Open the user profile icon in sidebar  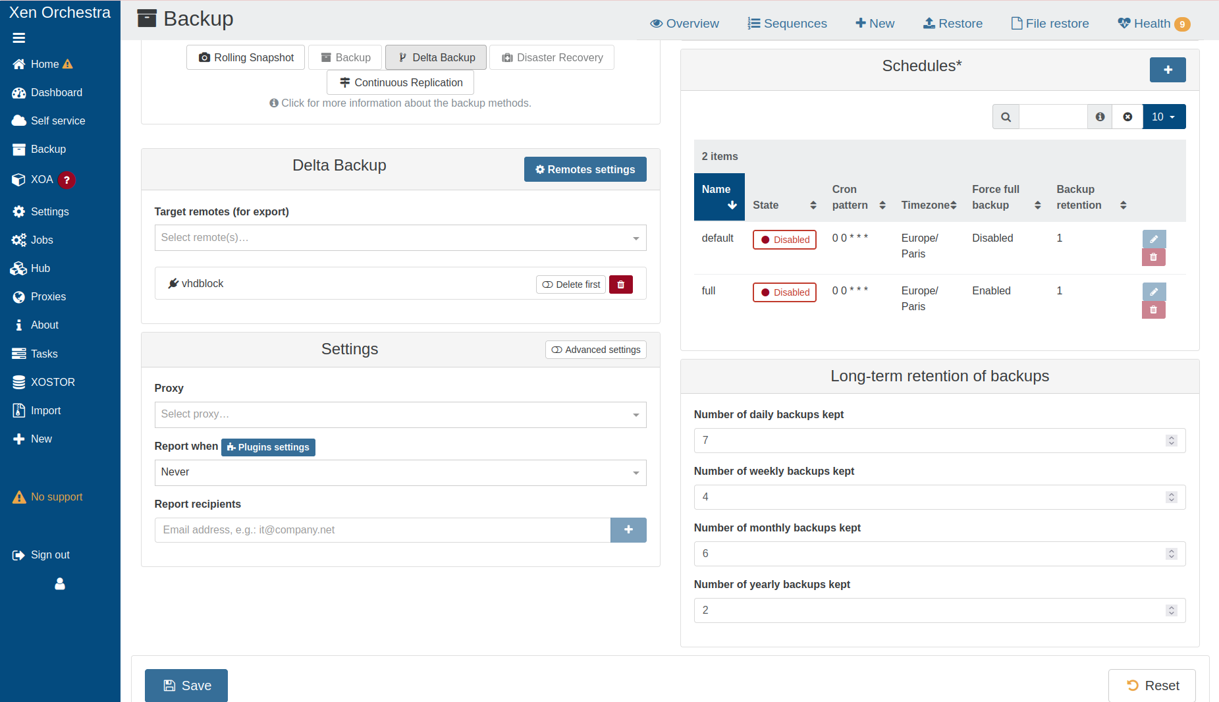click(60, 583)
